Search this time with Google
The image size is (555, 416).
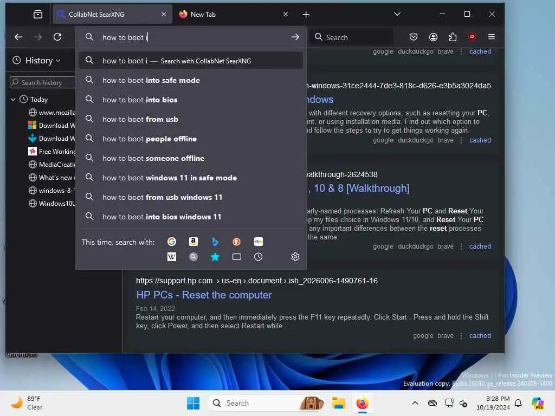pyautogui.click(x=172, y=242)
